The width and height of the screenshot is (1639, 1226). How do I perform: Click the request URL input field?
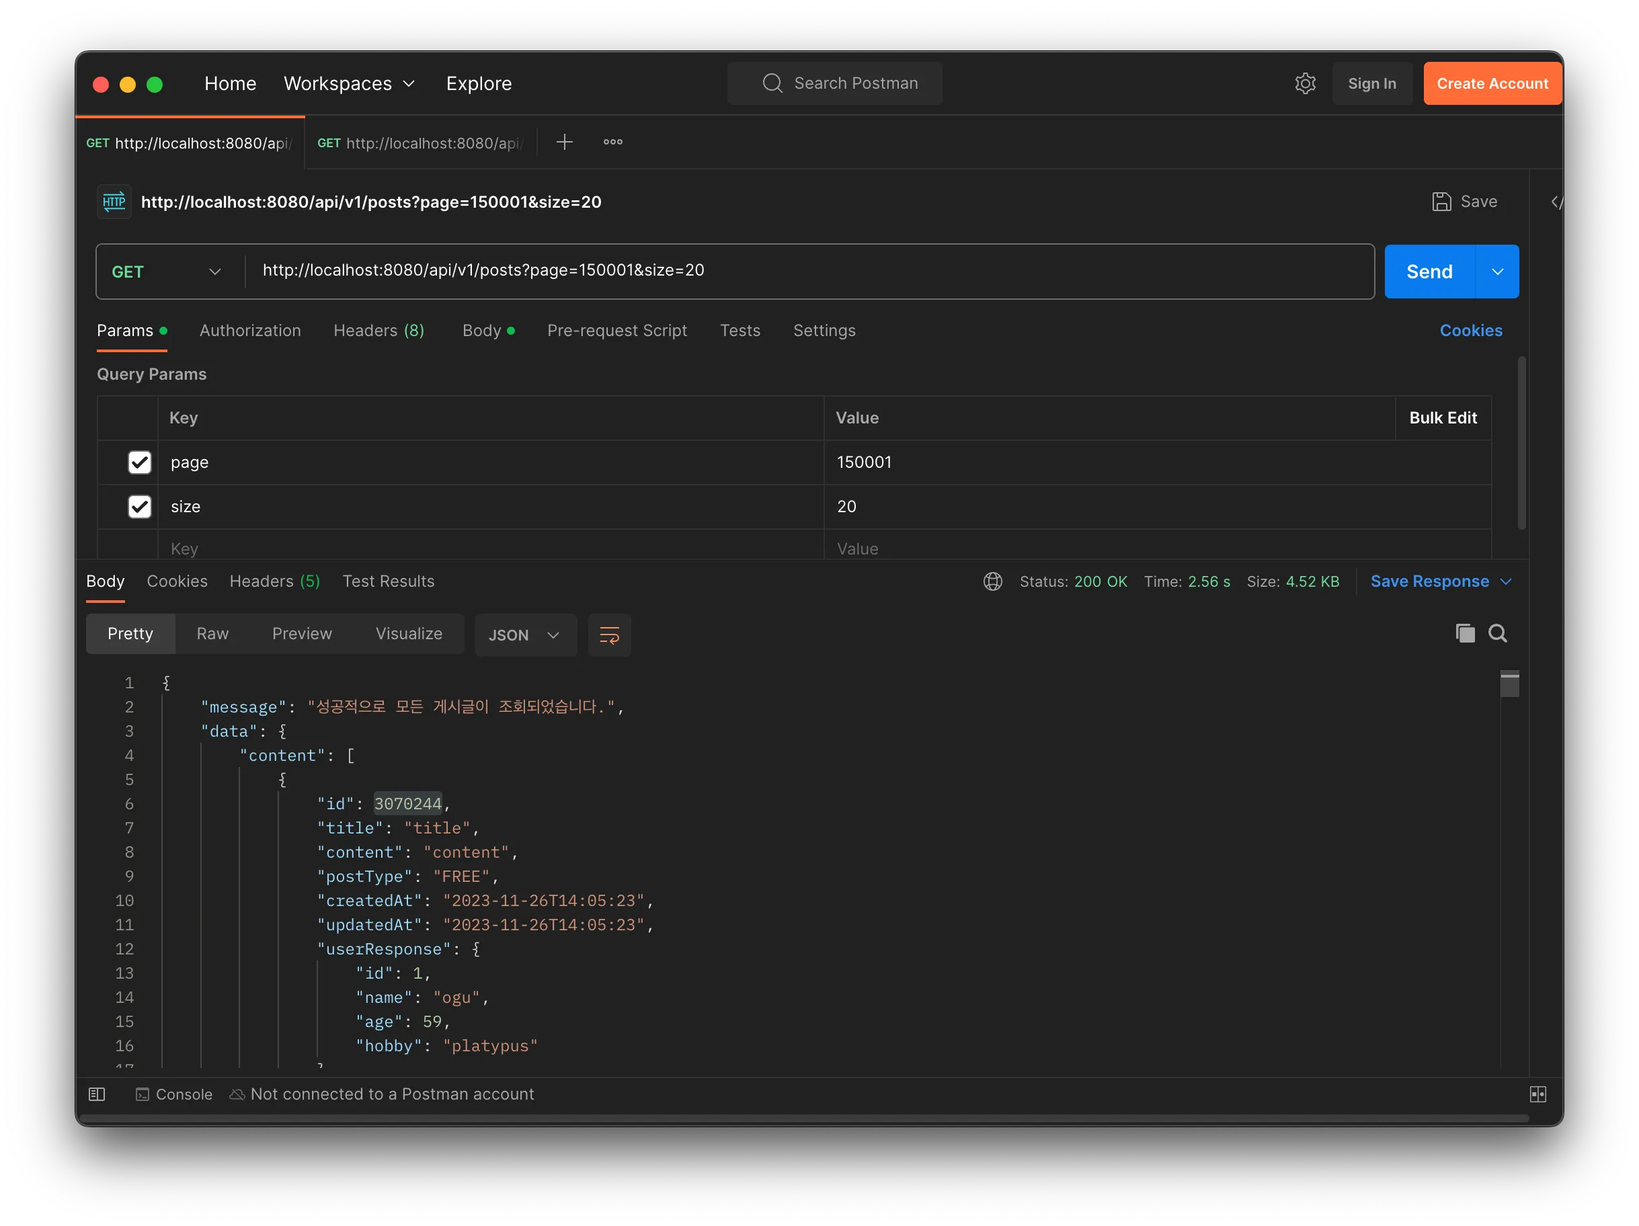[807, 270]
